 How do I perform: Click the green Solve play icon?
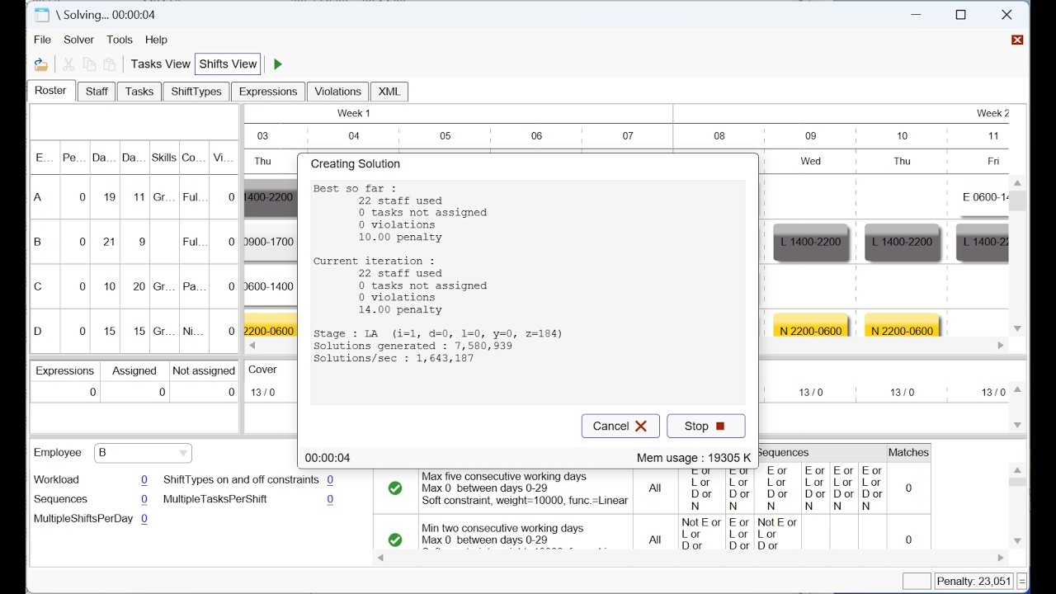[x=278, y=64]
